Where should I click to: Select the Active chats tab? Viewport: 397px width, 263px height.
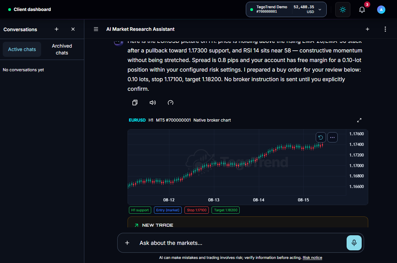22,49
